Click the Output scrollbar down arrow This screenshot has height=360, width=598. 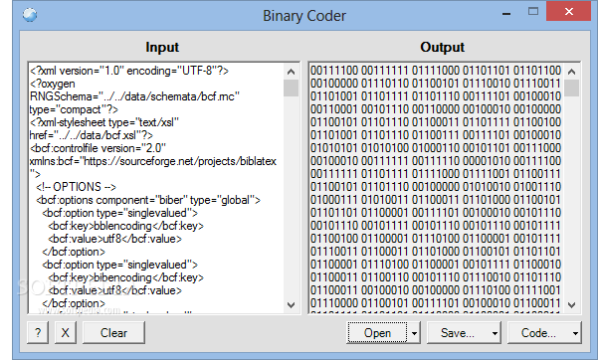pos(571,304)
